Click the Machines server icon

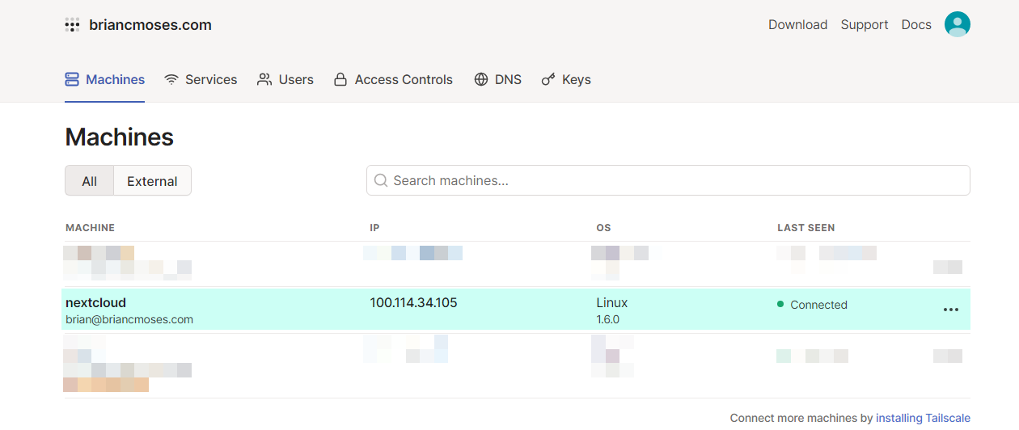(72, 79)
